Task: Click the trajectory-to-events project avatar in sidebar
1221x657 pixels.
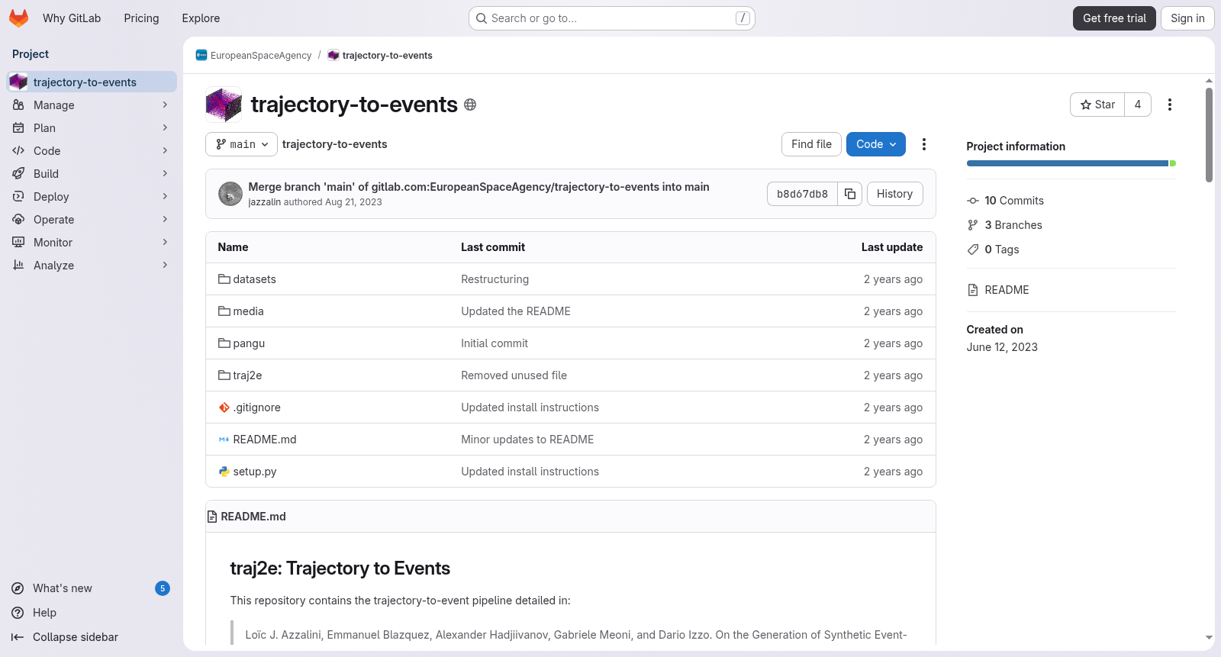Action: tap(18, 82)
